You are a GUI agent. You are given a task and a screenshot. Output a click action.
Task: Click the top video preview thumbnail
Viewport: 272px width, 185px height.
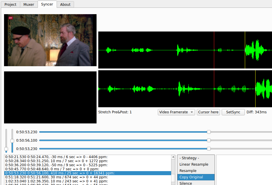tap(50, 40)
